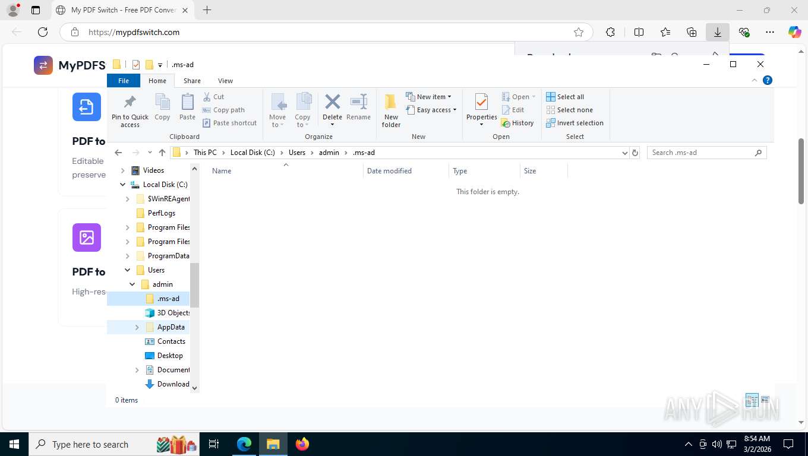Click Cut in Clipboard group
Screen dimensions: 808x456
point(213,97)
